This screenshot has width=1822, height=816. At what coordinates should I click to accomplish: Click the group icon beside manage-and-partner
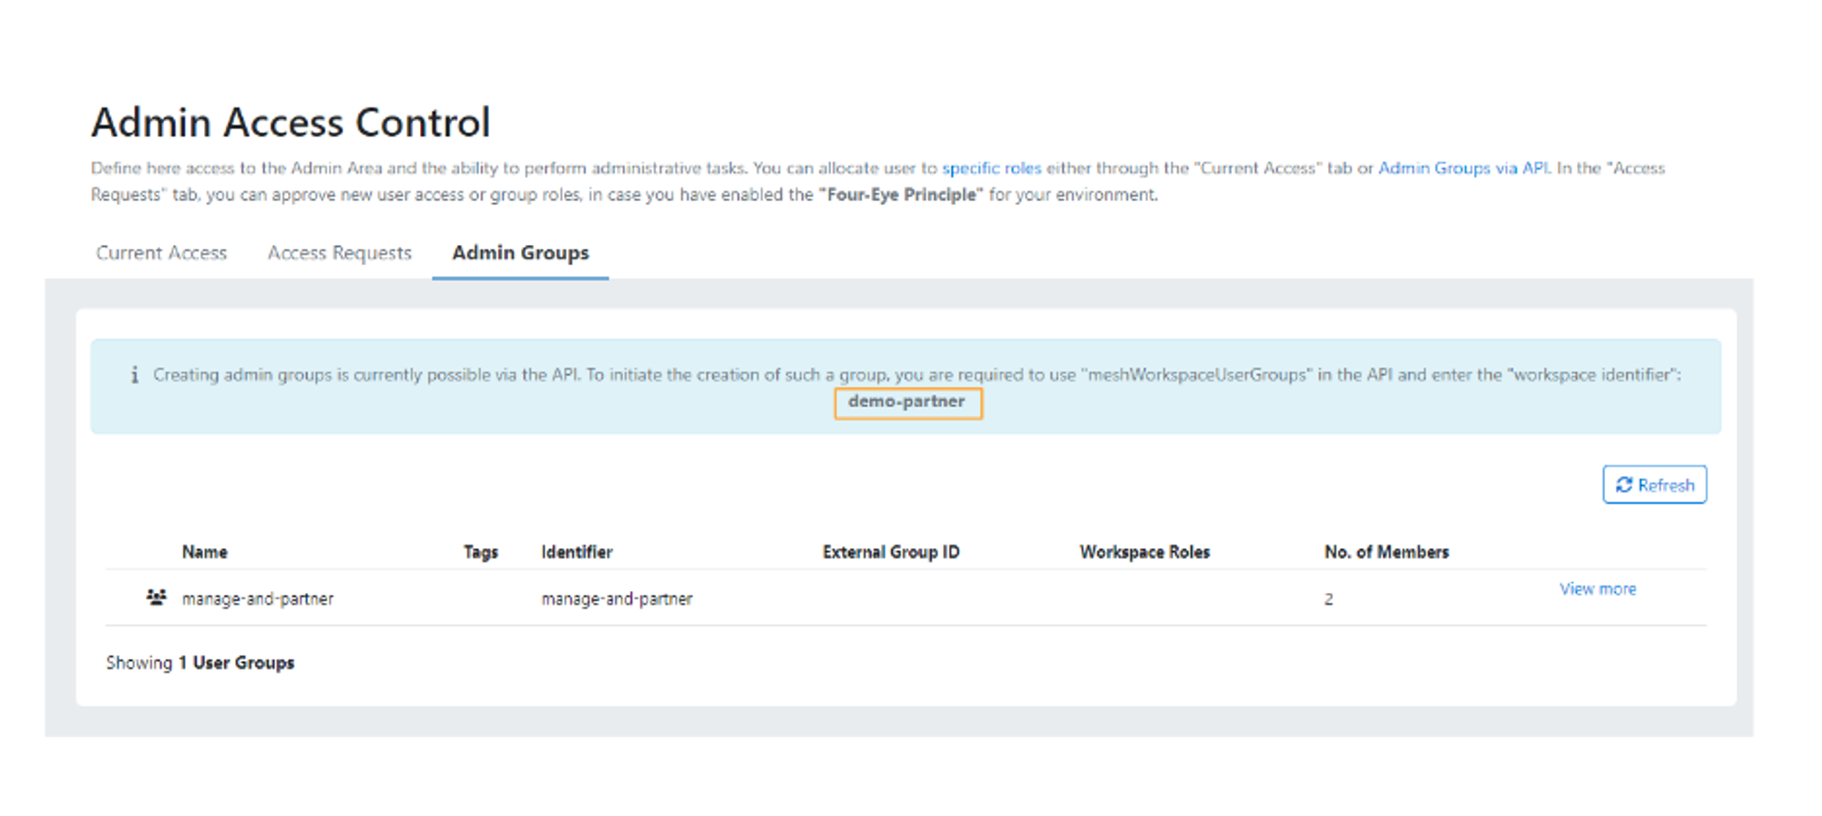(157, 597)
